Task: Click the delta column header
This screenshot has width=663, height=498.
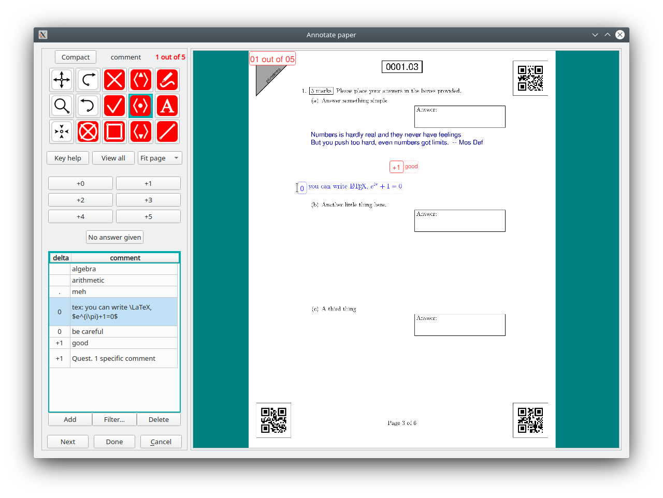Action: 61,258
